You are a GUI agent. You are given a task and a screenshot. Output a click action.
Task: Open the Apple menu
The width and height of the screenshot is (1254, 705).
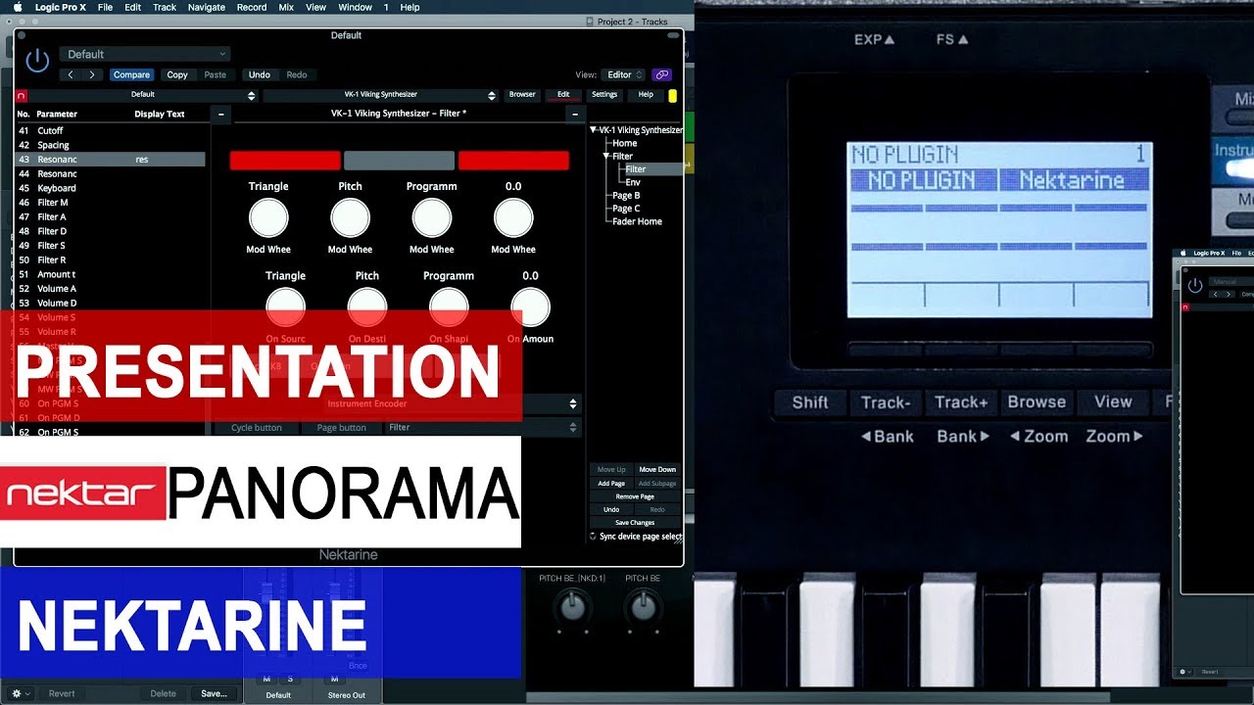[18, 7]
